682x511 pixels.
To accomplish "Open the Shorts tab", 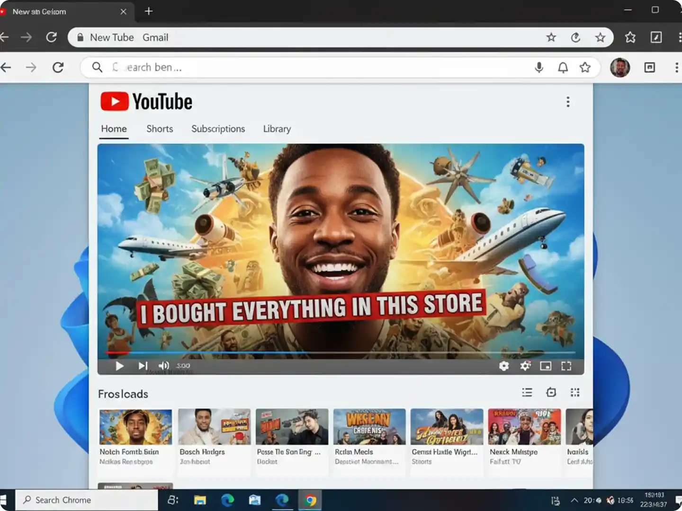I will [160, 129].
